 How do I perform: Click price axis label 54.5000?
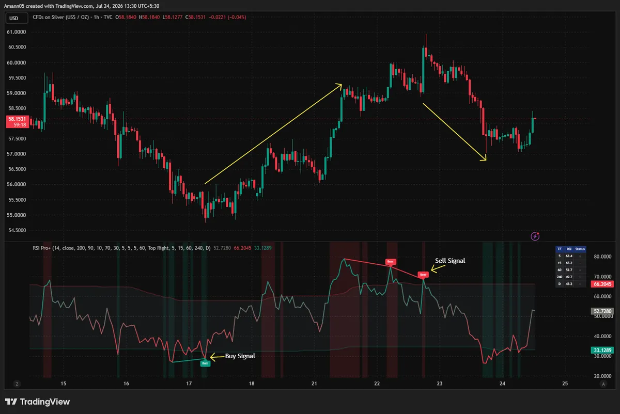click(x=16, y=230)
